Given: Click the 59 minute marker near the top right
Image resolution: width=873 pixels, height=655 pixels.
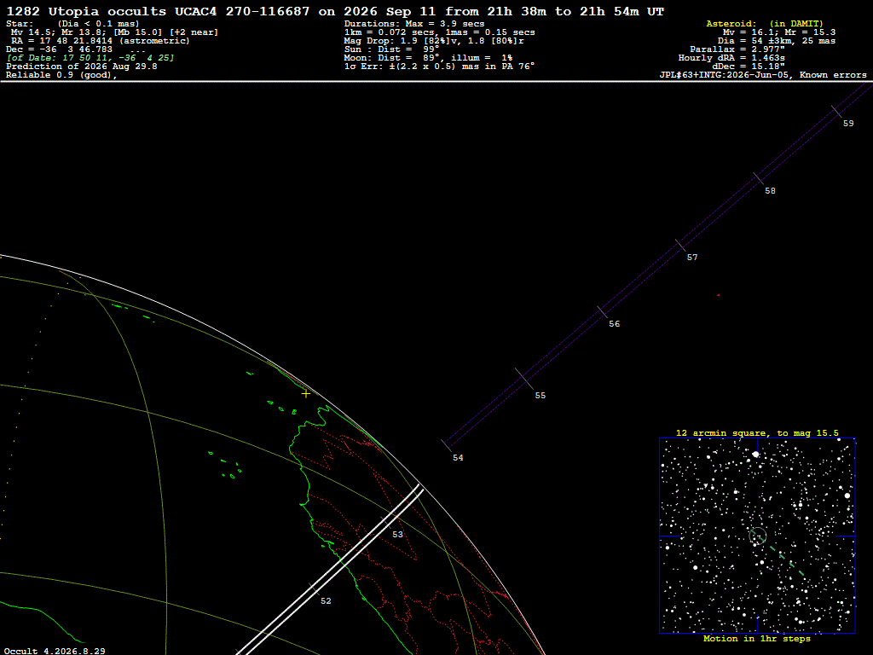Looking at the screenshot, I should tap(836, 112).
